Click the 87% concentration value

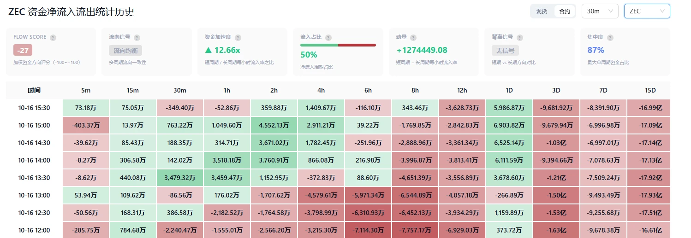(x=596, y=50)
